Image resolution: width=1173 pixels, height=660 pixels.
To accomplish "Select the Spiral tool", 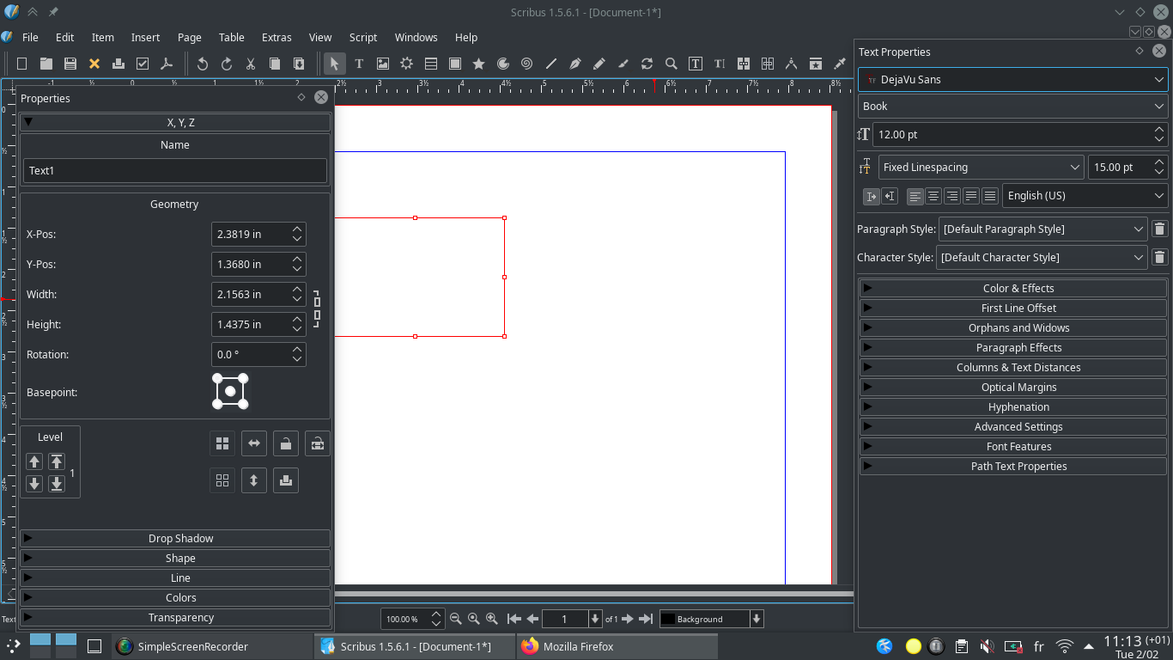I will [527, 64].
